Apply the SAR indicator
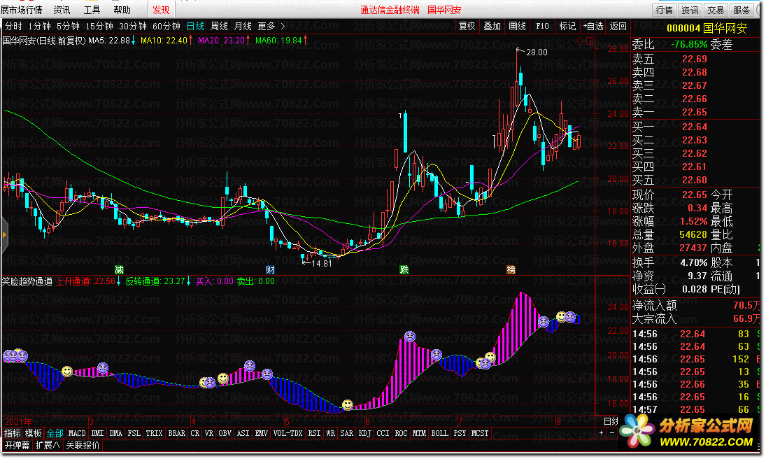Screen dimensions: 766x459 click(x=347, y=433)
